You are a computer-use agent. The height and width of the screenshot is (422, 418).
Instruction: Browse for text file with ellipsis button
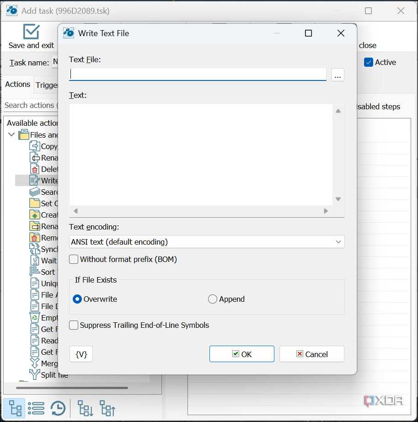click(338, 75)
